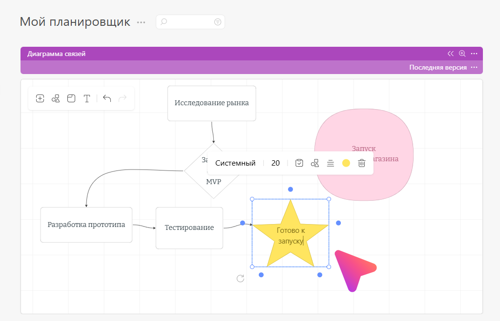Redo the last undone action
Screen dimensions: 500x321
coord(123,98)
